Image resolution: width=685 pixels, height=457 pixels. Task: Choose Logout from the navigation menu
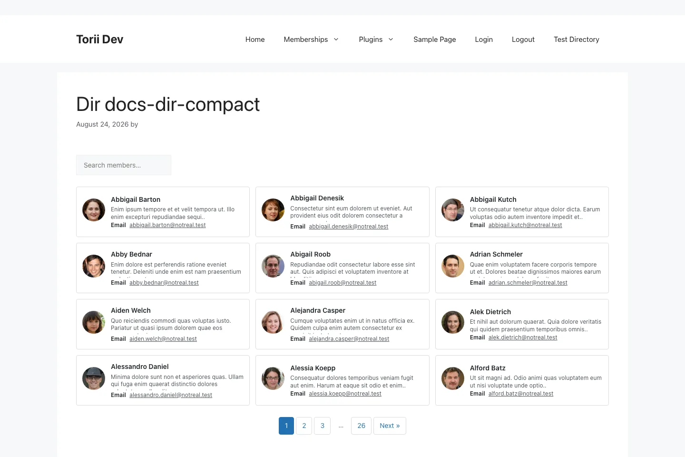(x=523, y=40)
